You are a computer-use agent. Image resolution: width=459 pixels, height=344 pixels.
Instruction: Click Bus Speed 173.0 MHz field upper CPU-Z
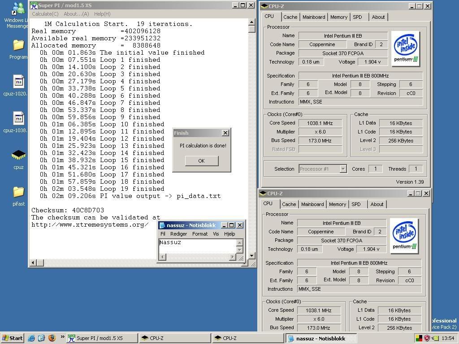[320, 141]
